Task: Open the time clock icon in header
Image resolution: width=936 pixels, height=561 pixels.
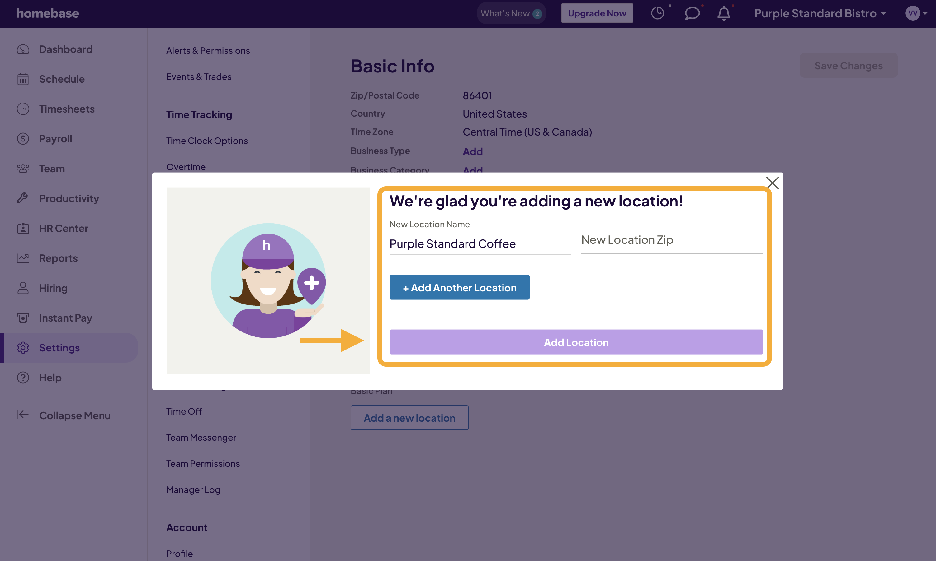Action: click(x=658, y=13)
